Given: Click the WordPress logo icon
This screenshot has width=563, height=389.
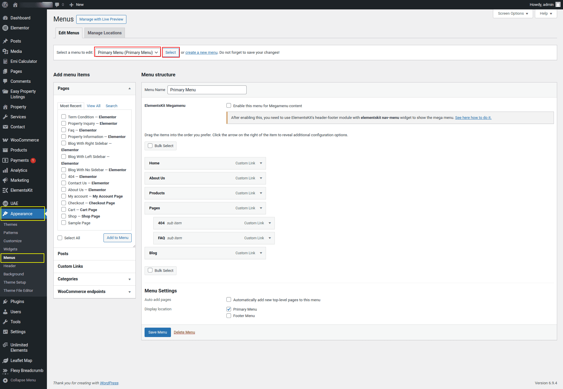Looking at the screenshot, I should [5, 5].
